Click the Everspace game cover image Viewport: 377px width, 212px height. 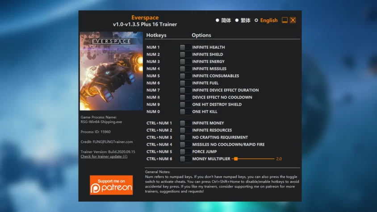111,71
